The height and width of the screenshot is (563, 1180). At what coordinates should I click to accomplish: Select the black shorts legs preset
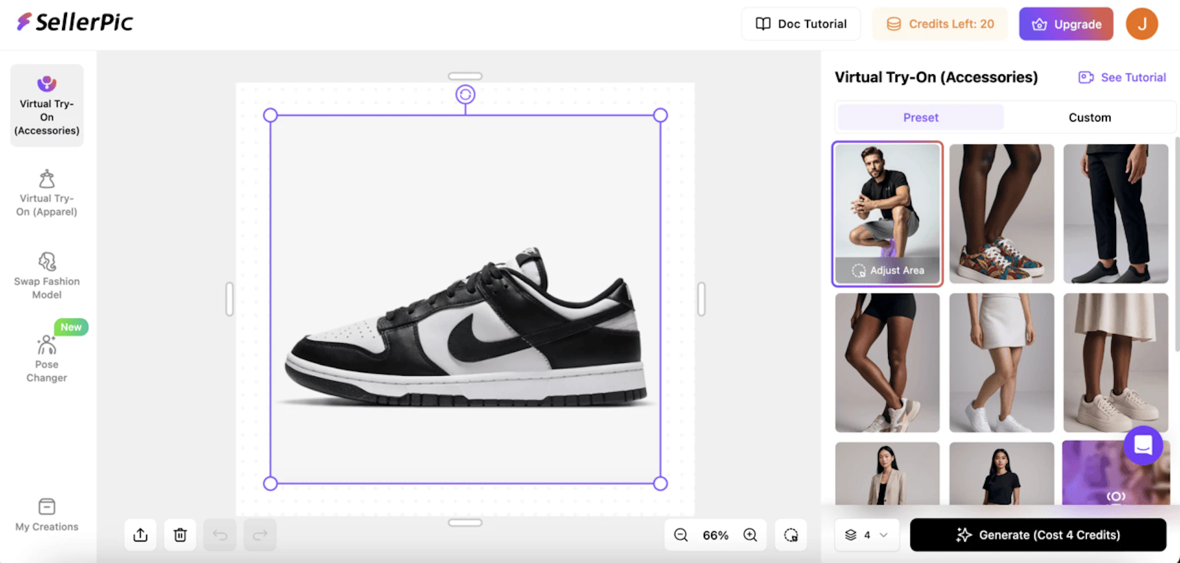887,363
